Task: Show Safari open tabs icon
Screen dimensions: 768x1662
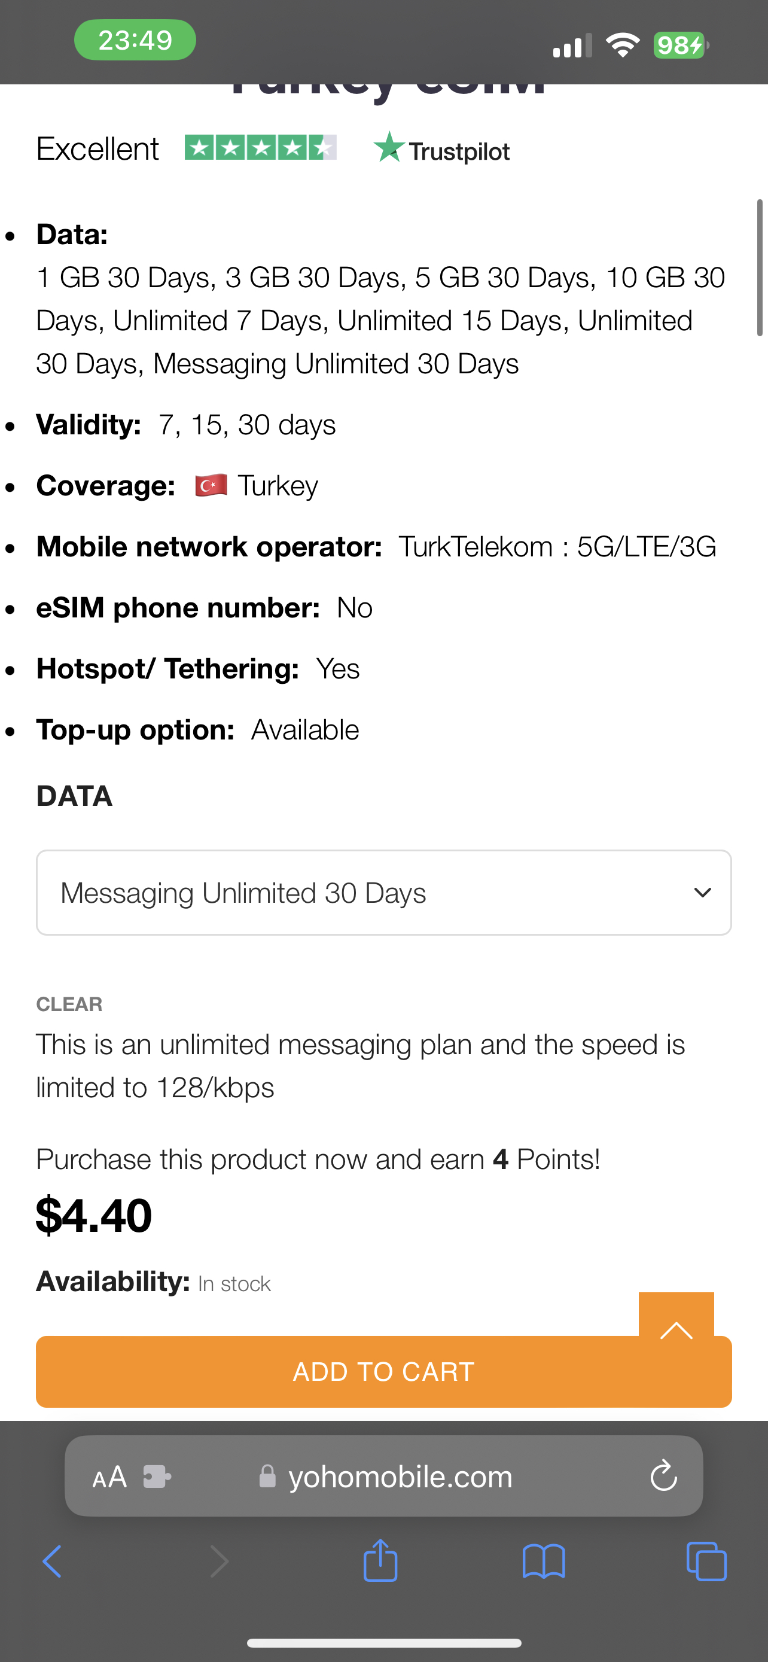Action: 707,1561
